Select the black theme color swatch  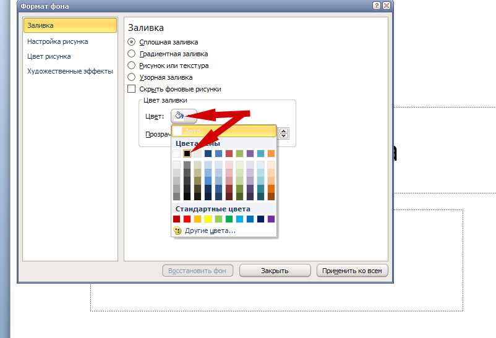coord(187,154)
